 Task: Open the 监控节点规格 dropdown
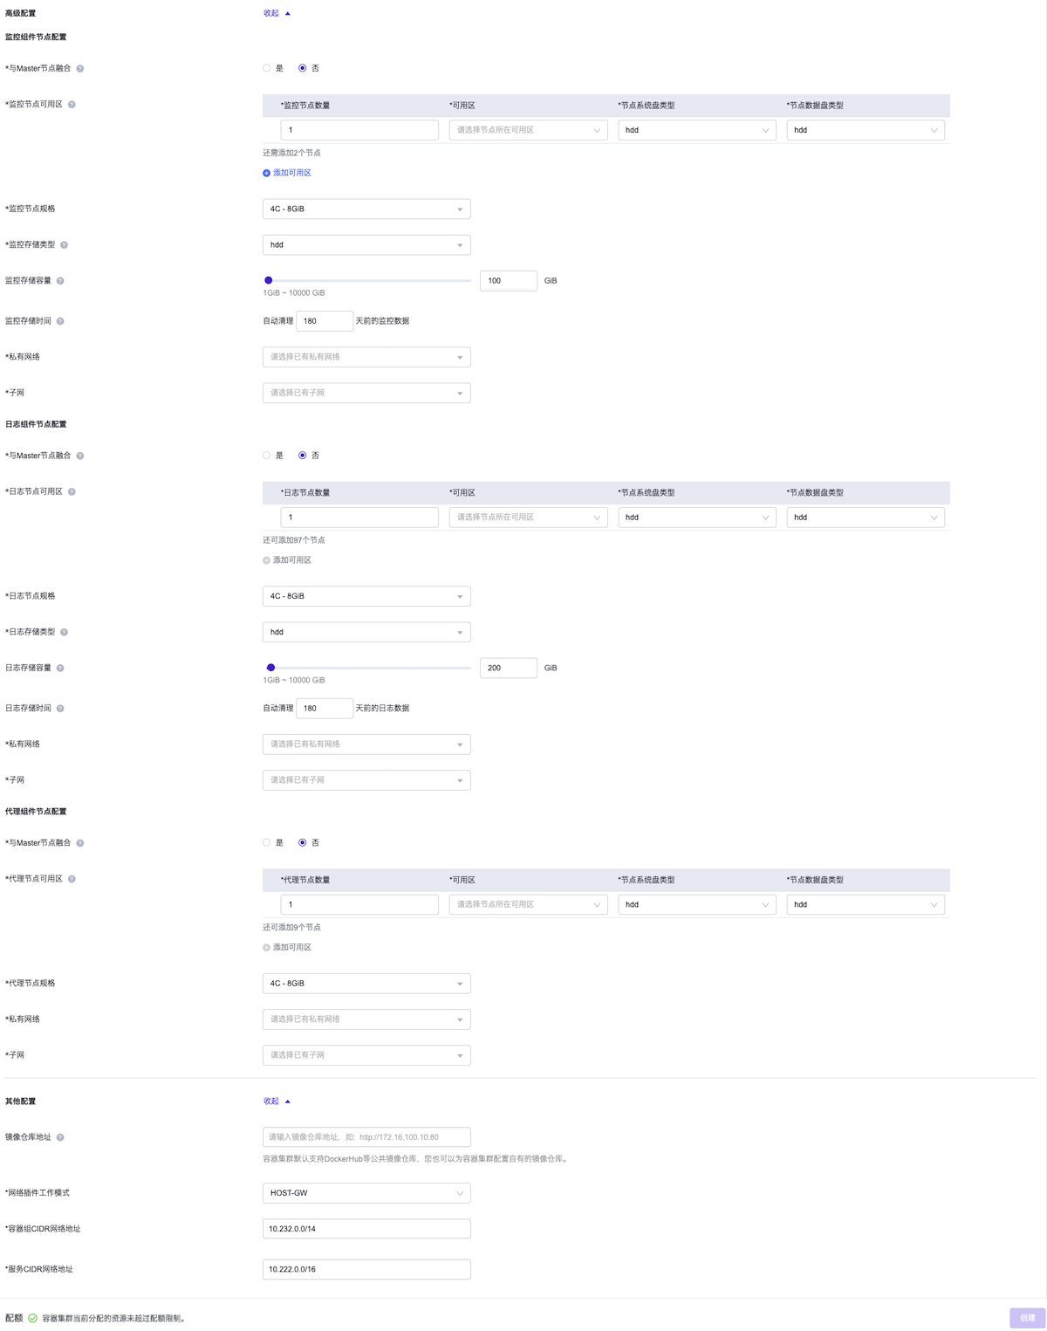point(366,209)
